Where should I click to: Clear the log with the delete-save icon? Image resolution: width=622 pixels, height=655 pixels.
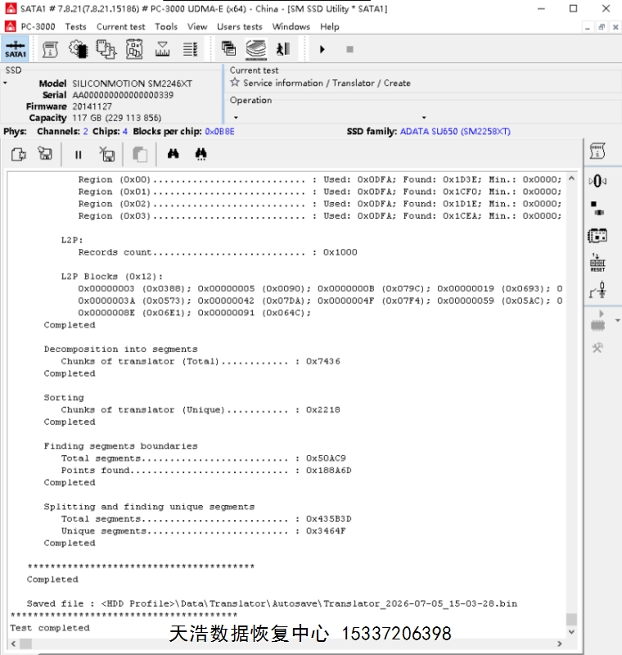(x=107, y=154)
